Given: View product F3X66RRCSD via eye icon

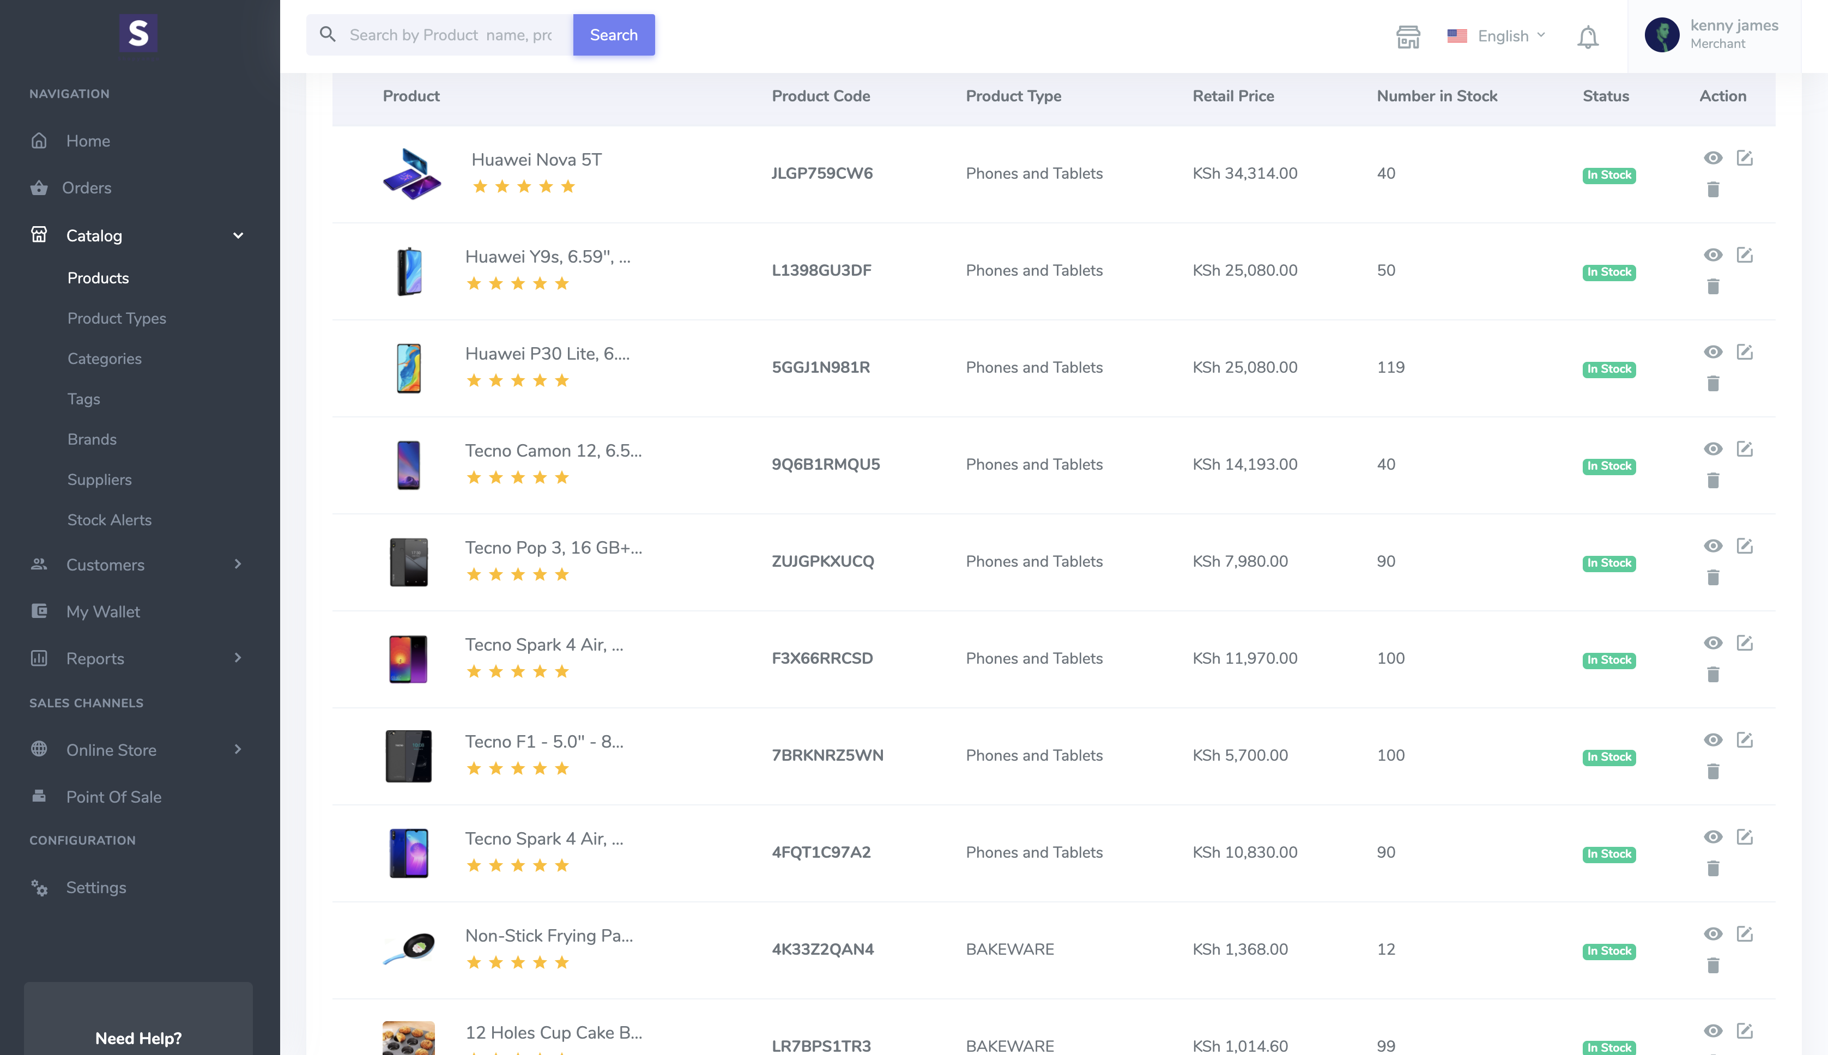Looking at the screenshot, I should (1713, 644).
